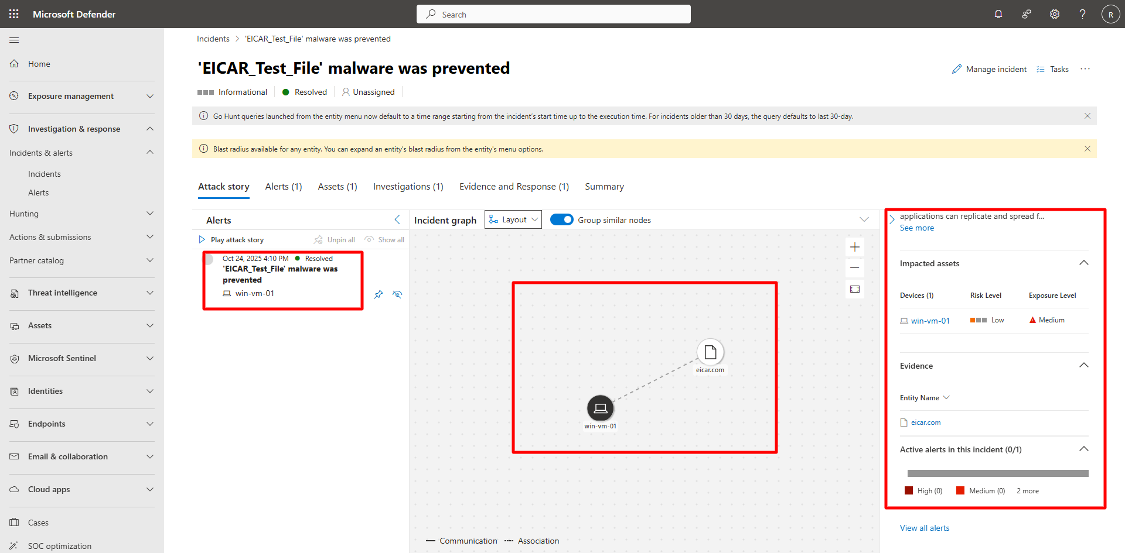Click Unpin all alerts

[x=335, y=240]
